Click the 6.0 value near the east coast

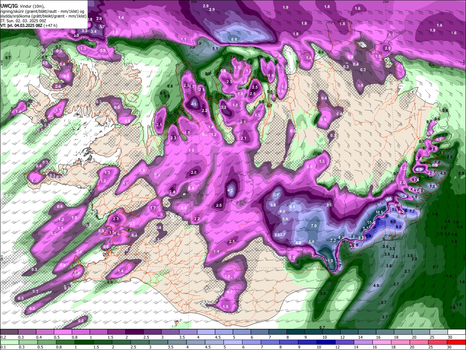419,170
